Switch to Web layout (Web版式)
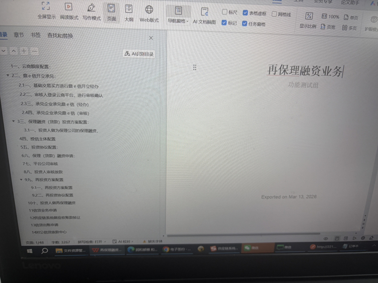 tap(149, 14)
